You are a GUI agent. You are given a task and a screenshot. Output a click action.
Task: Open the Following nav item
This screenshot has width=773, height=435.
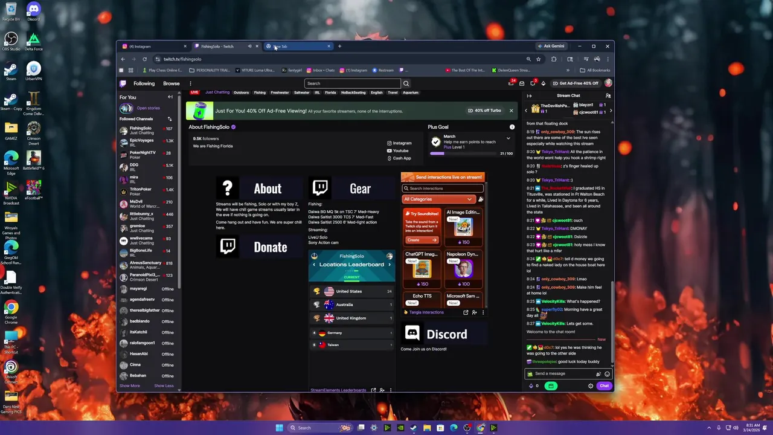[144, 83]
